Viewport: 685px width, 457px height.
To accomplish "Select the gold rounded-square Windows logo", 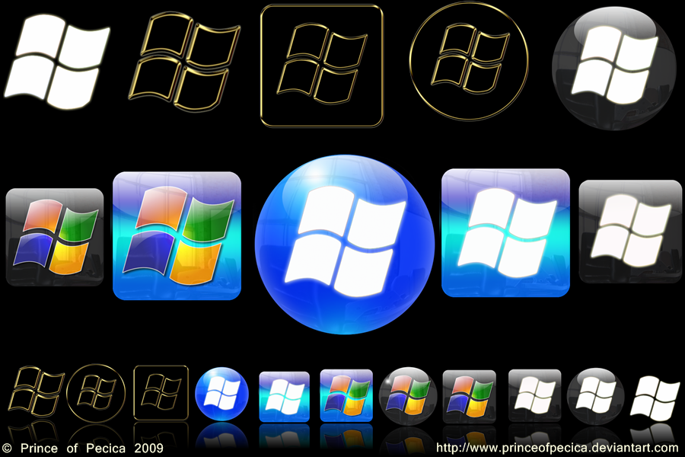I will point(321,65).
